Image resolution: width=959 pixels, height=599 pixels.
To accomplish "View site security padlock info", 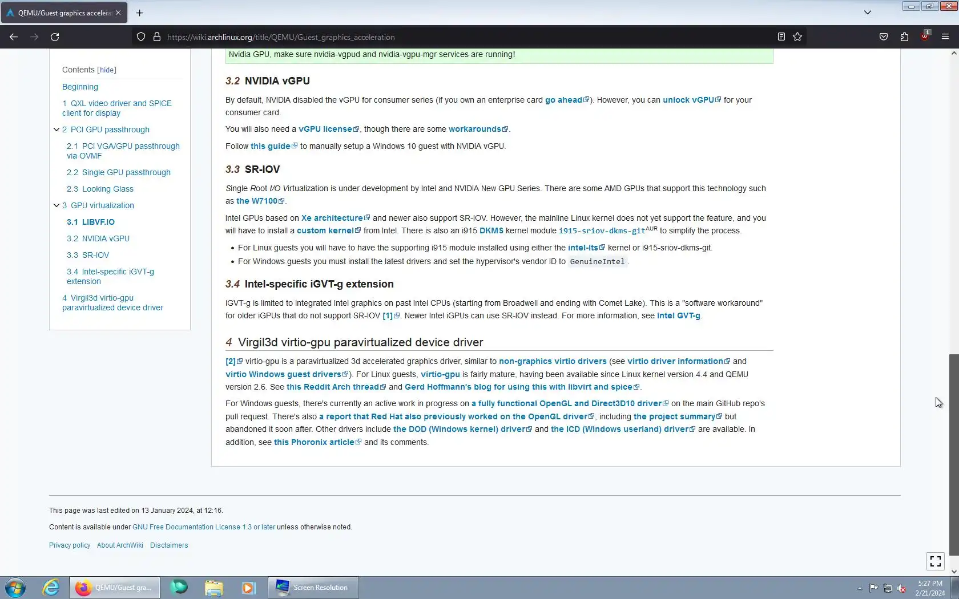I will pos(157,37).
